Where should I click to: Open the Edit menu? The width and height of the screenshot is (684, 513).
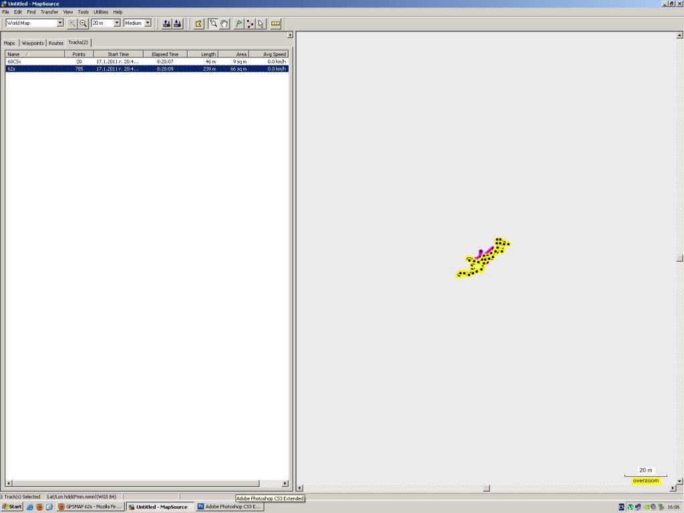tap(18, 12)
